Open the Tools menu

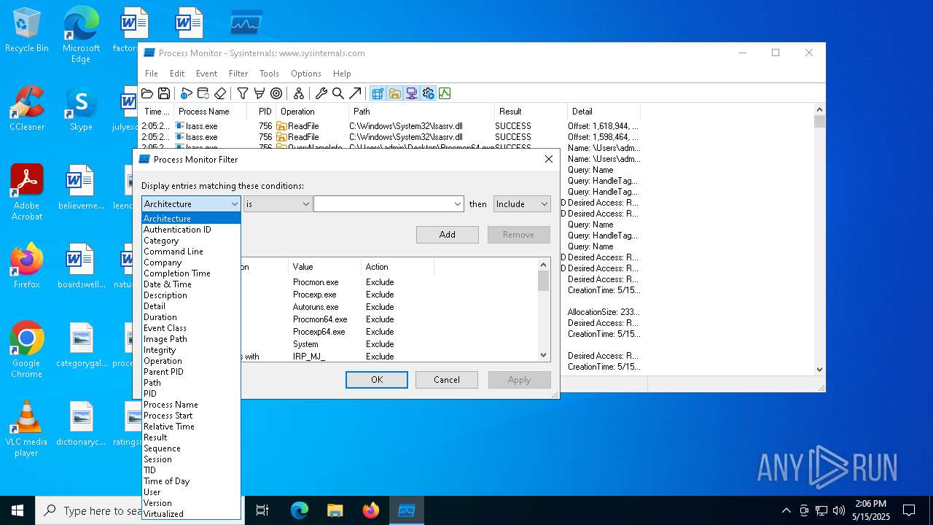269,74
